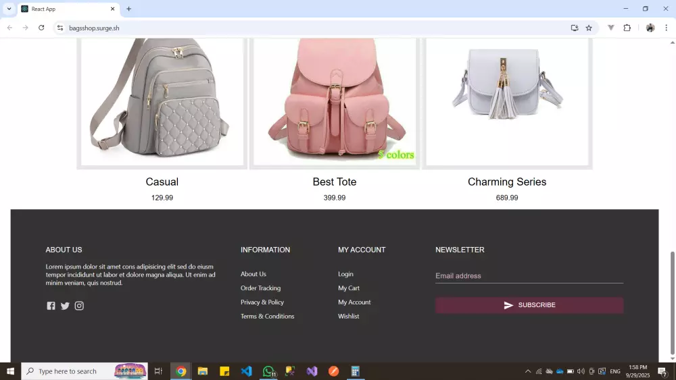This screenshot has width=676, height=380.
Task: Open the Extensions puzzle icon
Action: 627,28
